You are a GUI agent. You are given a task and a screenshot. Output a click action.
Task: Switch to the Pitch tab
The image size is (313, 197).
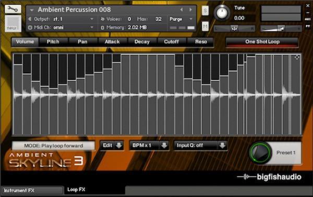[x=53, y=42]
